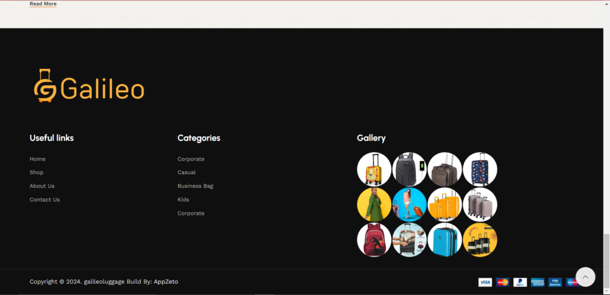The height and width of the screenshot is (295, 610).
Task: Open the Contact Us footer link
Action: point(45,199)
